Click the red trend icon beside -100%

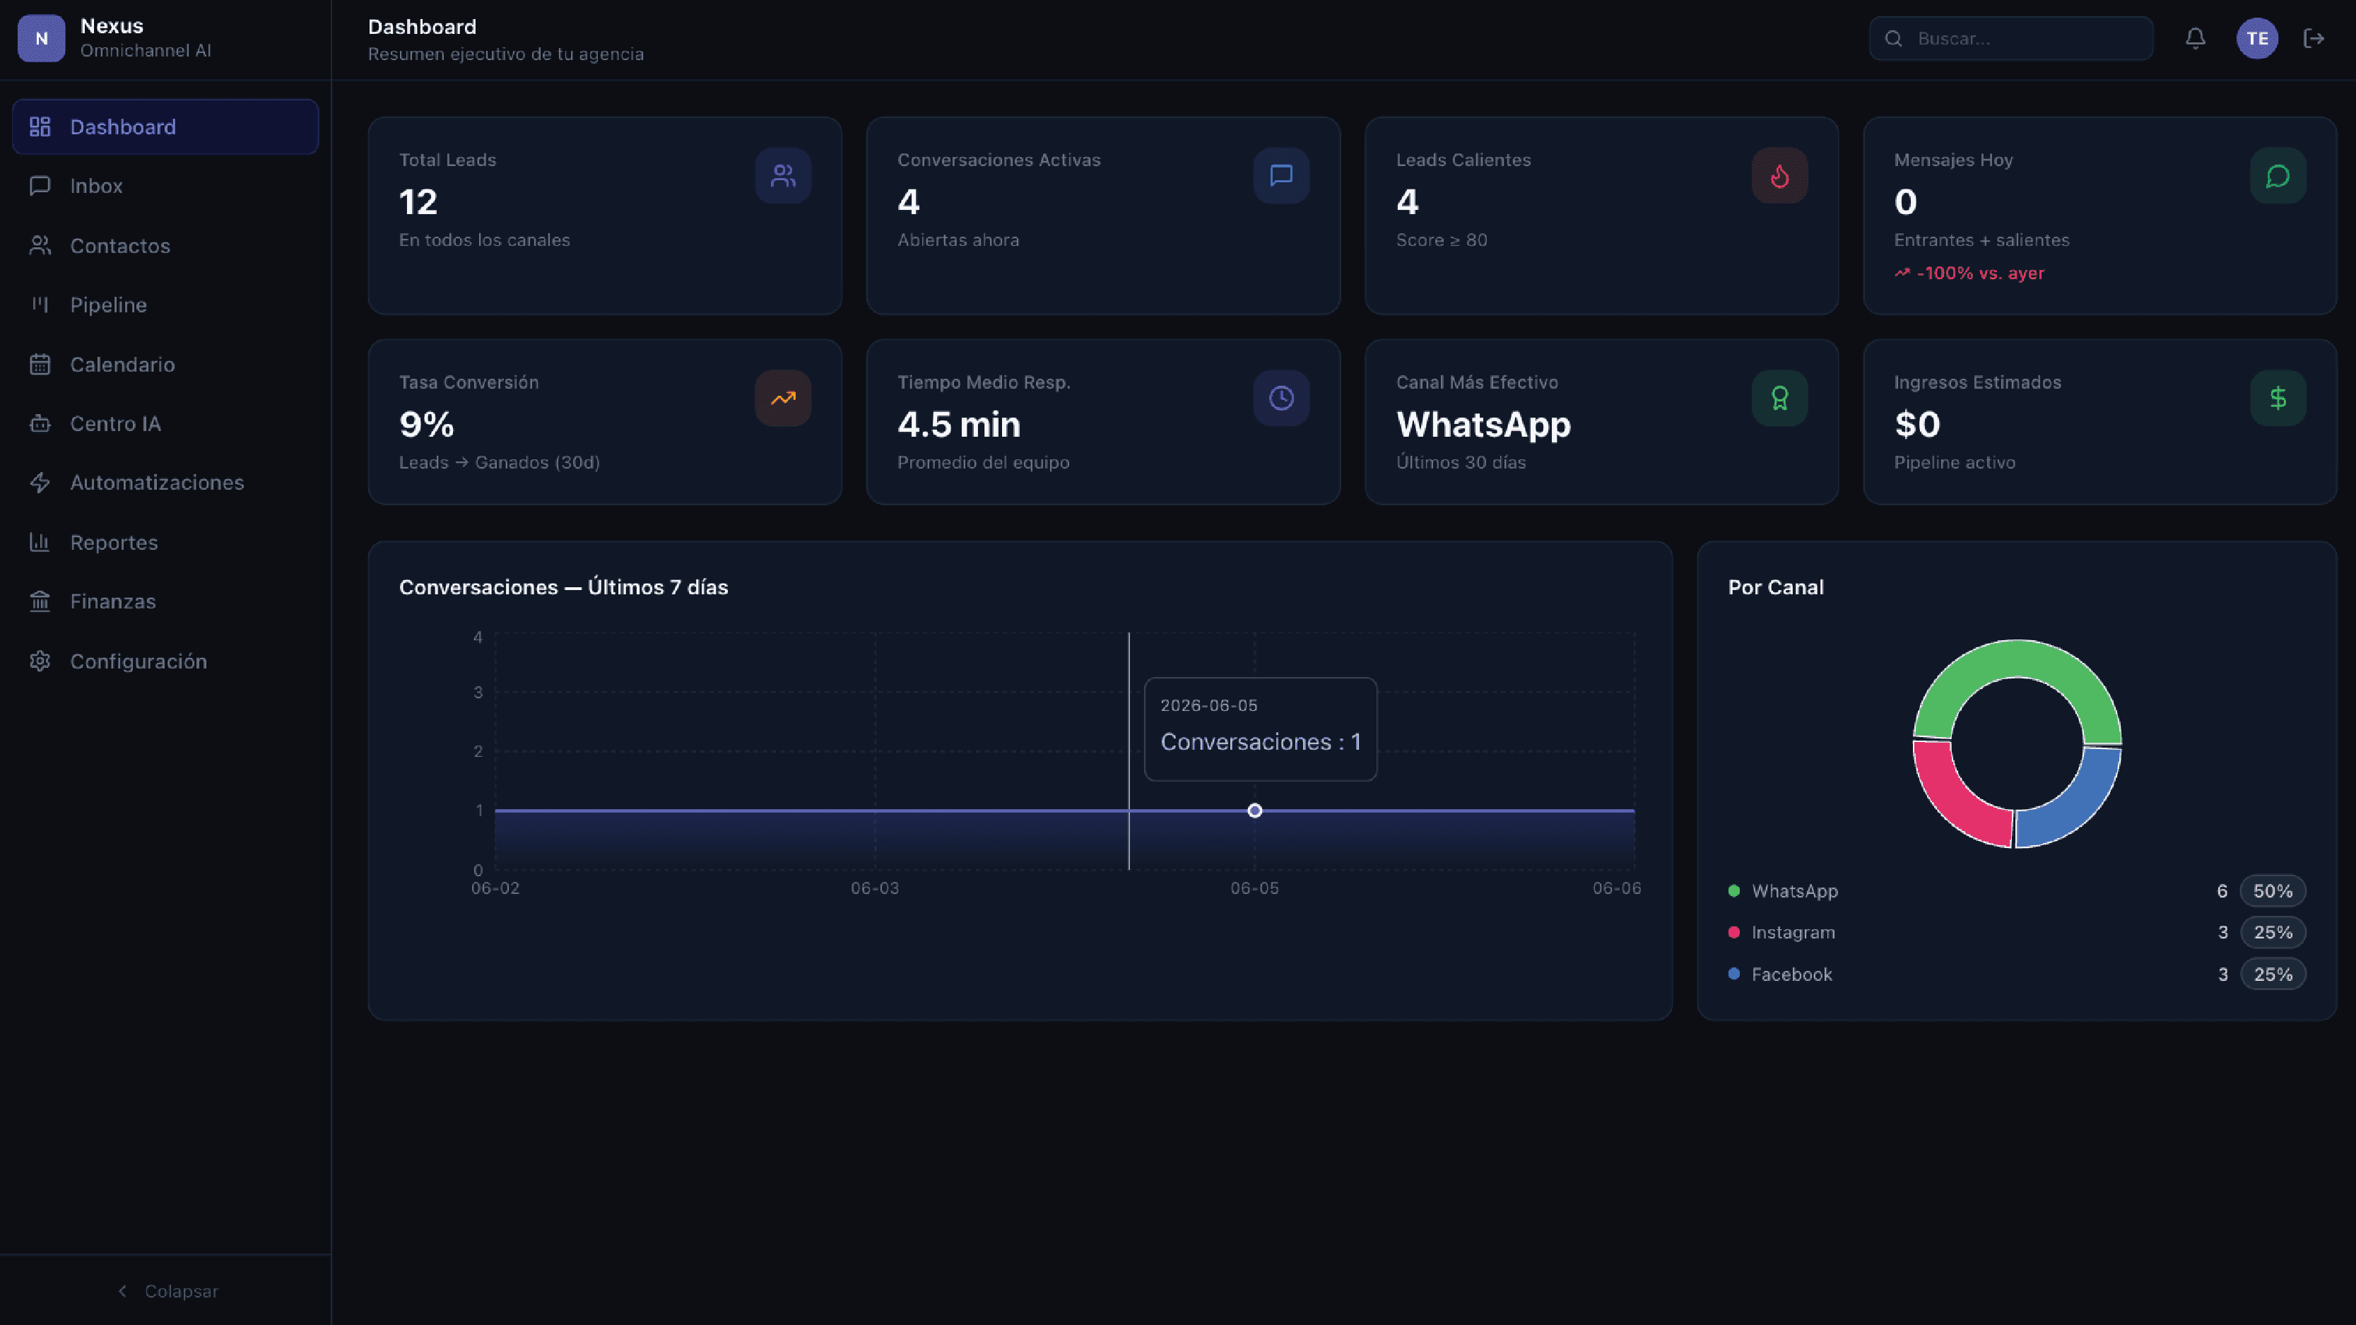[1902, 273]
